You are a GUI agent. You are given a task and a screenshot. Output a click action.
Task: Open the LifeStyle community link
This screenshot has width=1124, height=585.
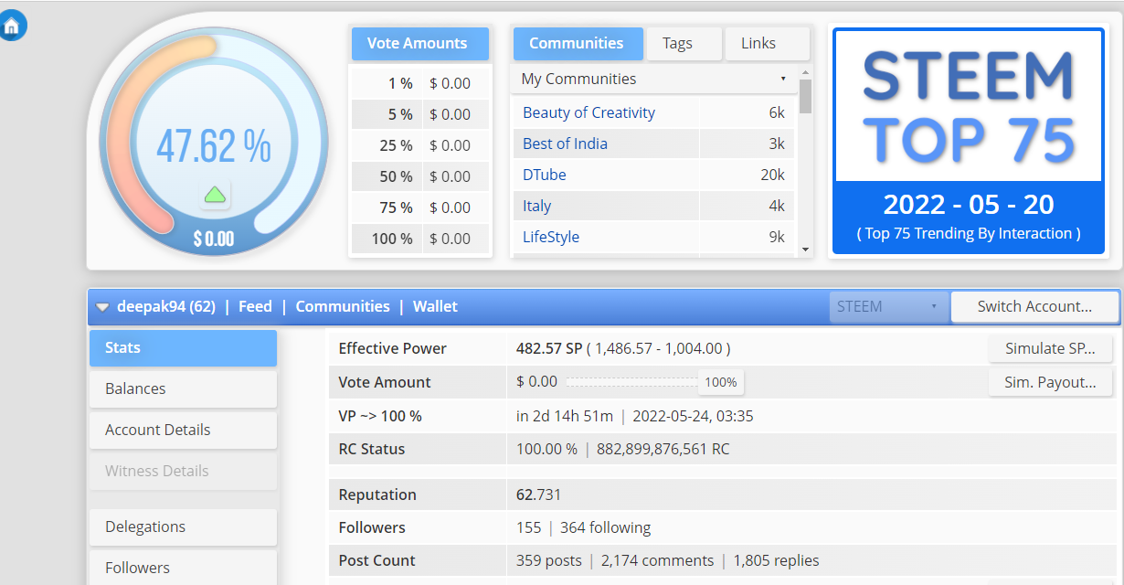(551, 237)
